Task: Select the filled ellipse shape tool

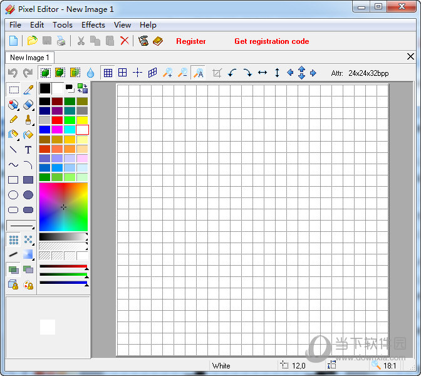Action: coord(28,196)
